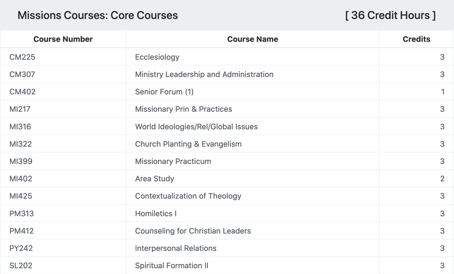Click Area Study course name

[x=155, y=179]
